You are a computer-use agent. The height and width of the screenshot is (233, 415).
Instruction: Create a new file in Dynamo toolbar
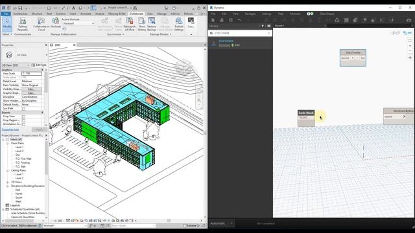pyautogui.click(x=213, y=20)
